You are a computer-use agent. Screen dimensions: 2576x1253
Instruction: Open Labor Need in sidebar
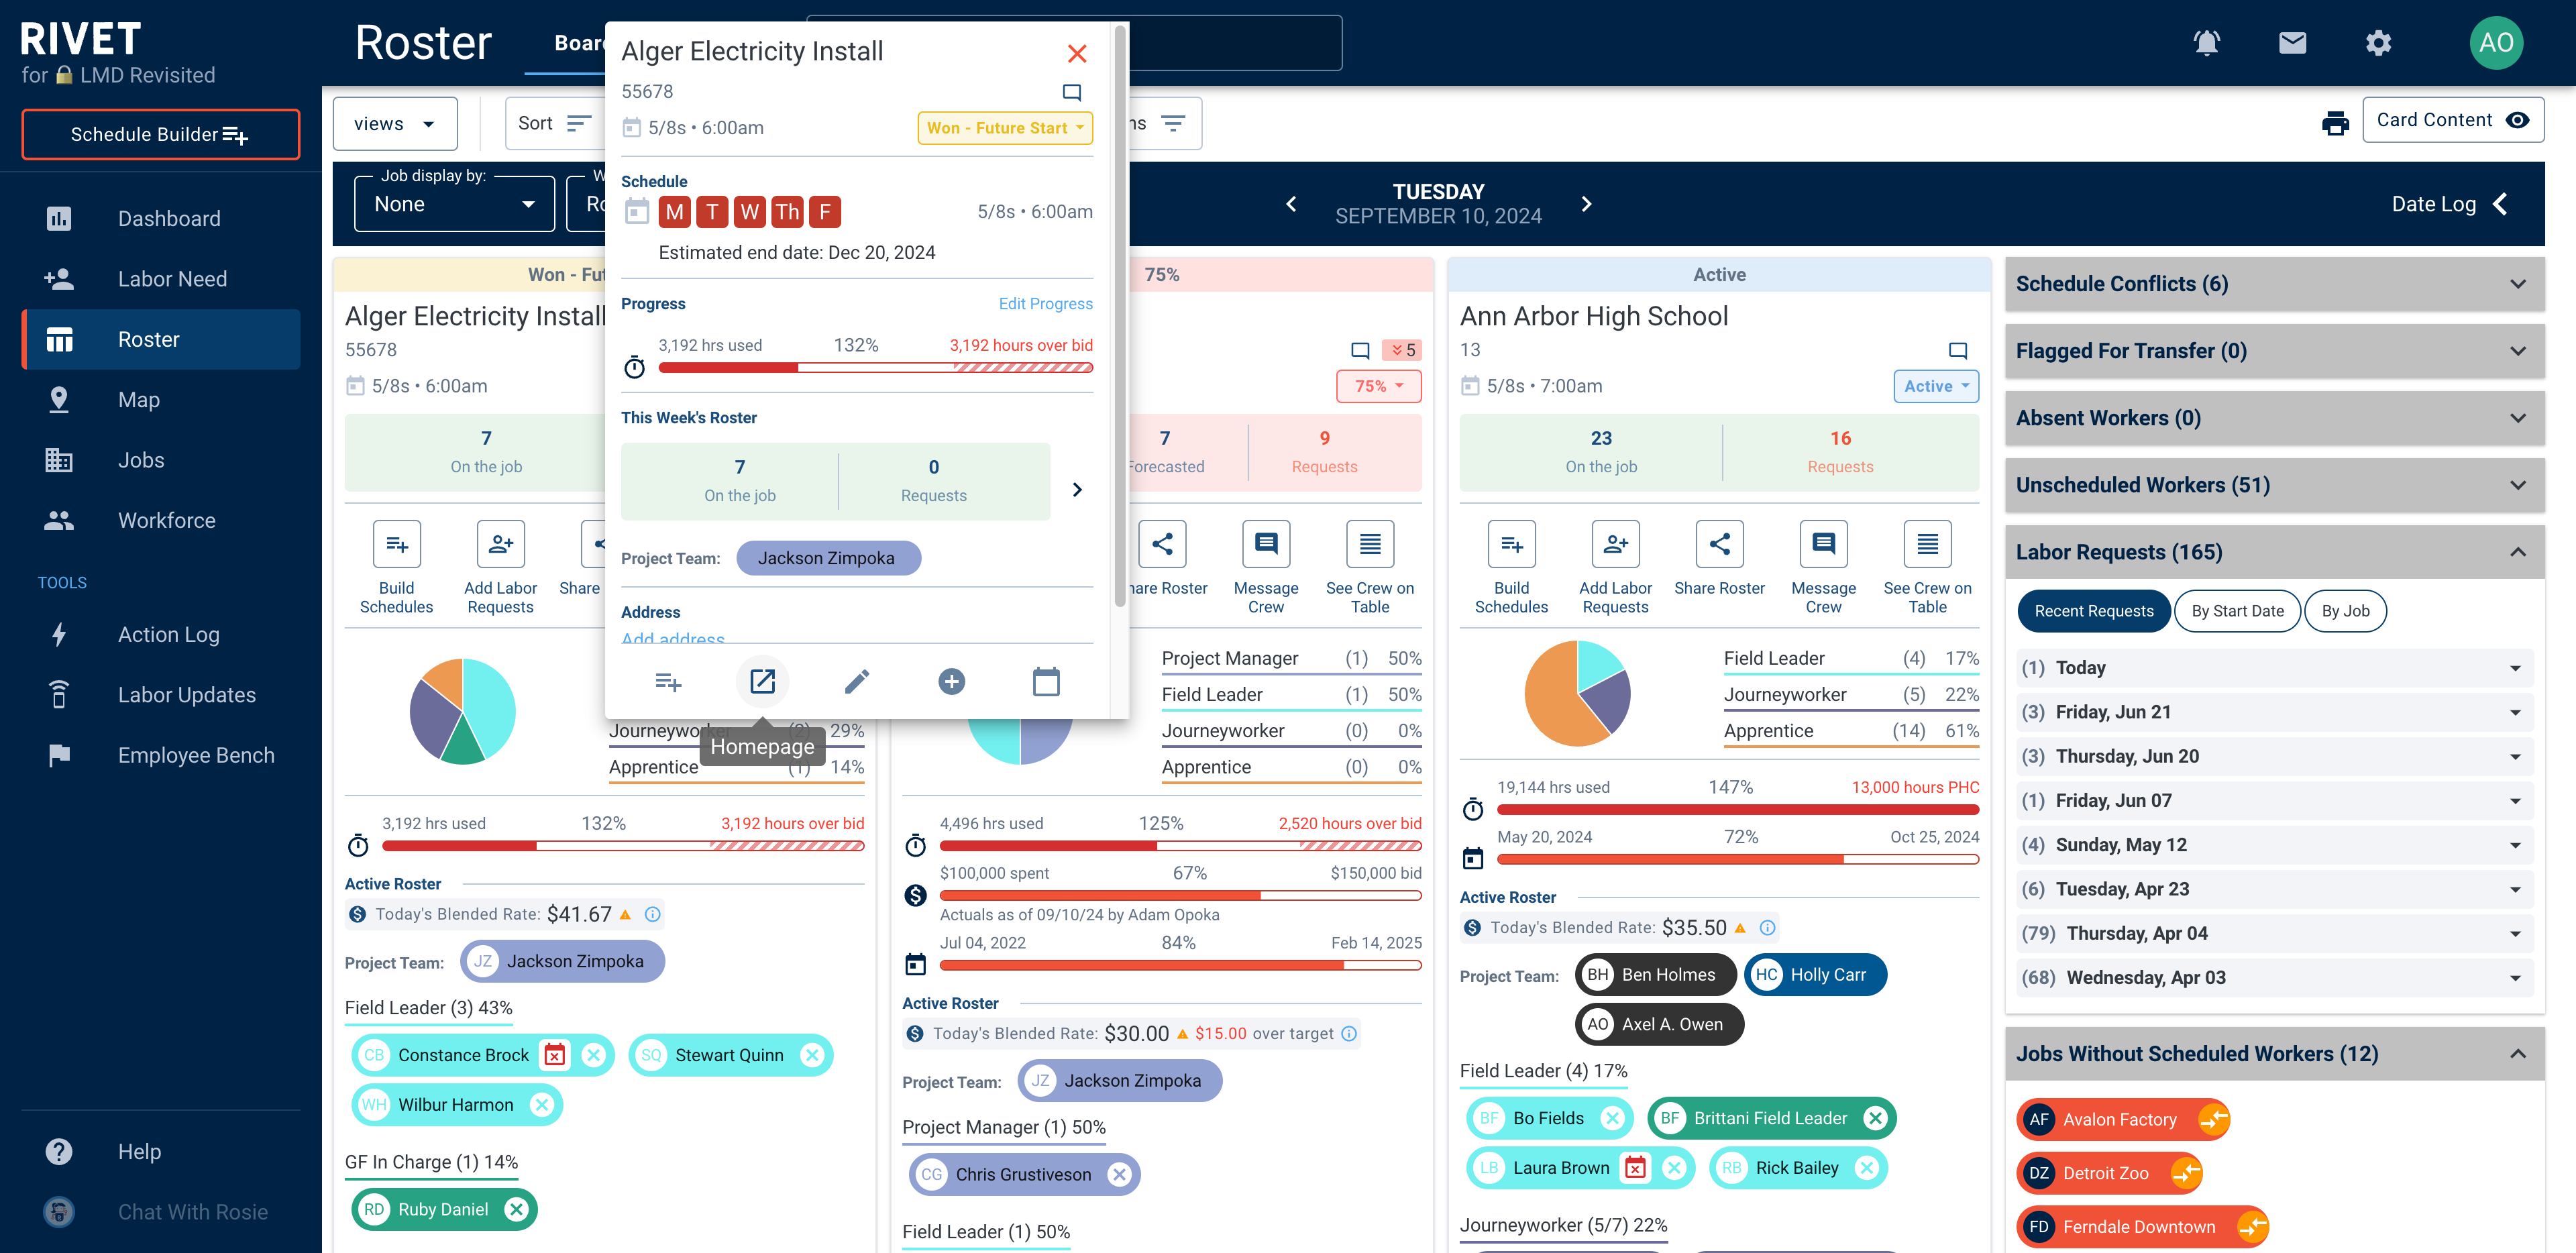point(161,279)
